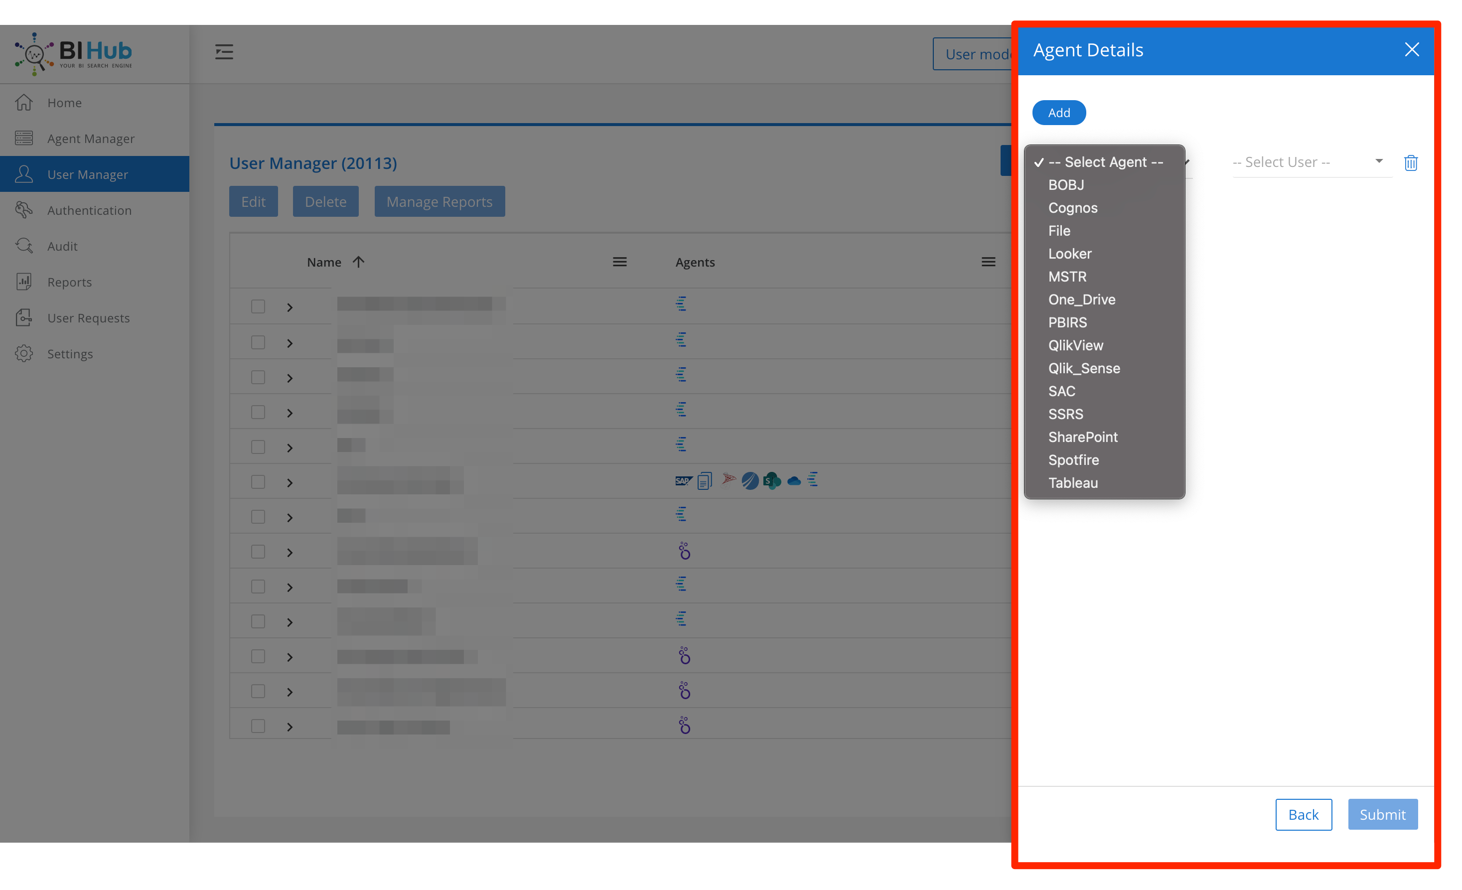Close the Agent Details panel
Screen dimensions: 1462x890
click(x=1412, y=49)
